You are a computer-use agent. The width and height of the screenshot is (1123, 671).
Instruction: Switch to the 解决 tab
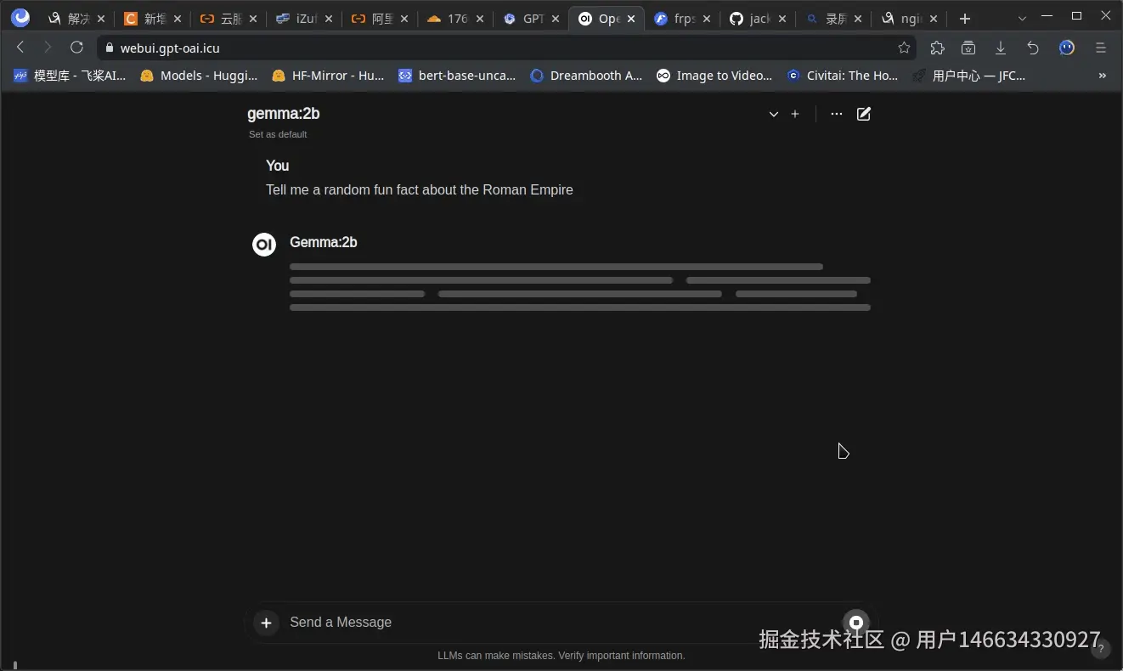77,19
